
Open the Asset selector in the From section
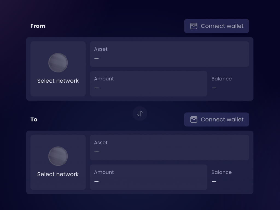170,54
